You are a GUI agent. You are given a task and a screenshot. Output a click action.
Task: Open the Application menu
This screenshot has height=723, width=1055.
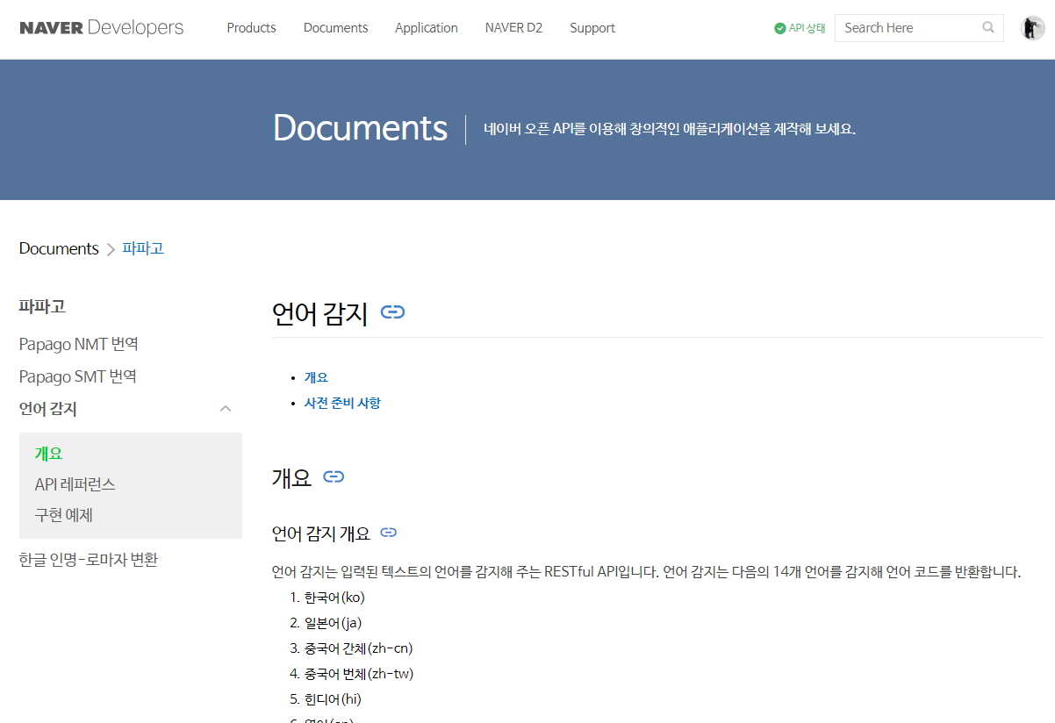pos(427,28)
